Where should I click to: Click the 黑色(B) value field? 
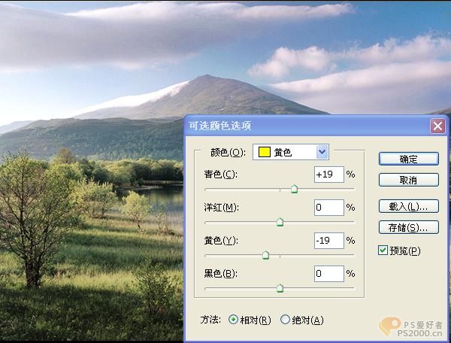pyautogui.click(x=329, y=274)
